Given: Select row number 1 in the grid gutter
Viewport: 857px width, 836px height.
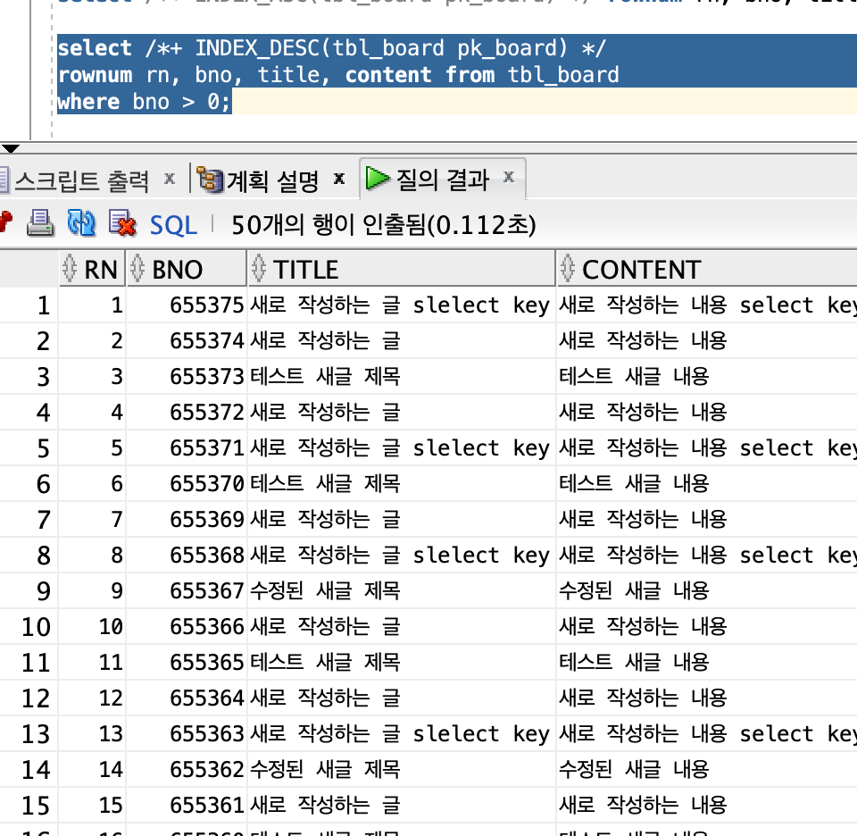Looking at the screenshot, I should point(29,305).
